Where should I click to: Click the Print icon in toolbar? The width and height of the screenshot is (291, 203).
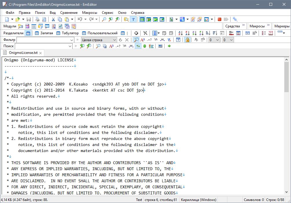coord(37,19)
